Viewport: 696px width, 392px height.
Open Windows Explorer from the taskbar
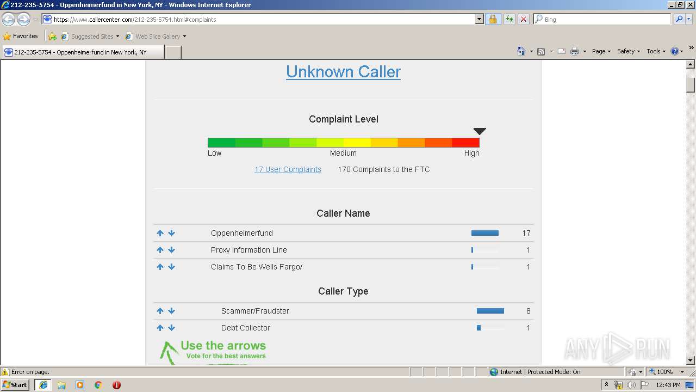(x=61, y=385)
